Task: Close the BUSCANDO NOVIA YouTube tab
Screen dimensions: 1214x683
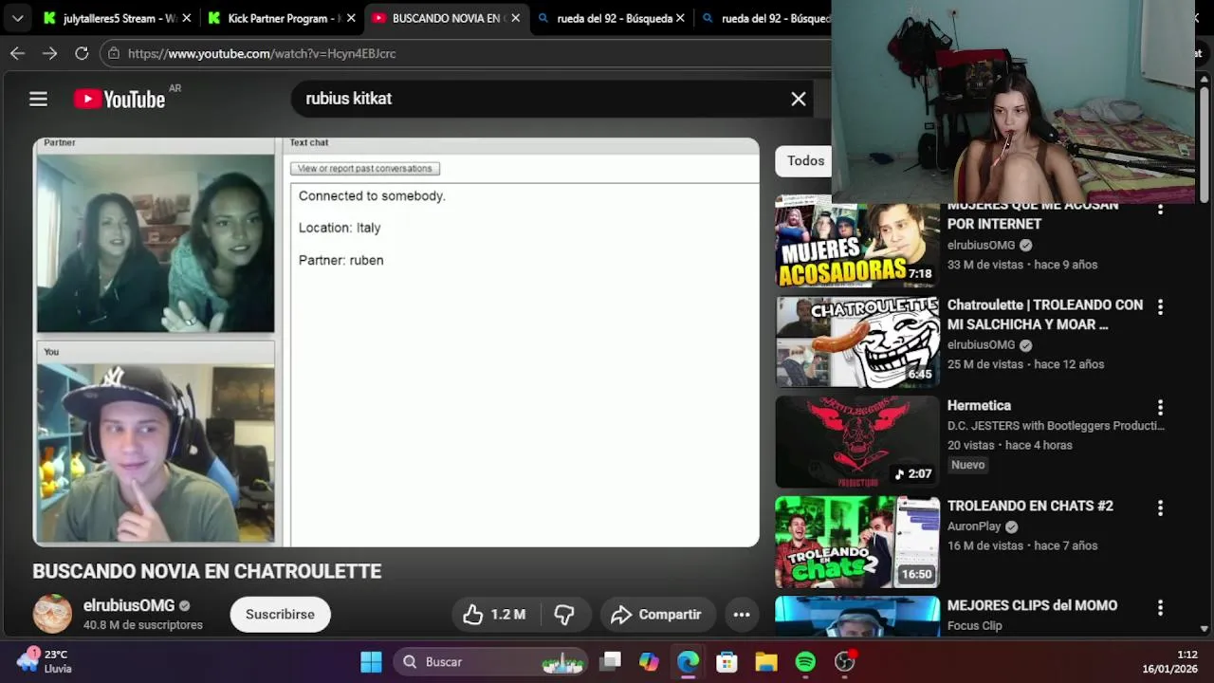Action: click(x=516, y=18)
